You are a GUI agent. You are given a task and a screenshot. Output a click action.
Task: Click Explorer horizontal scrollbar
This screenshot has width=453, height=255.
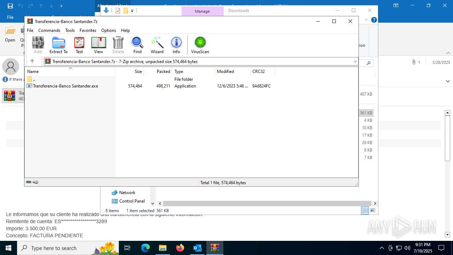point(267,203)
